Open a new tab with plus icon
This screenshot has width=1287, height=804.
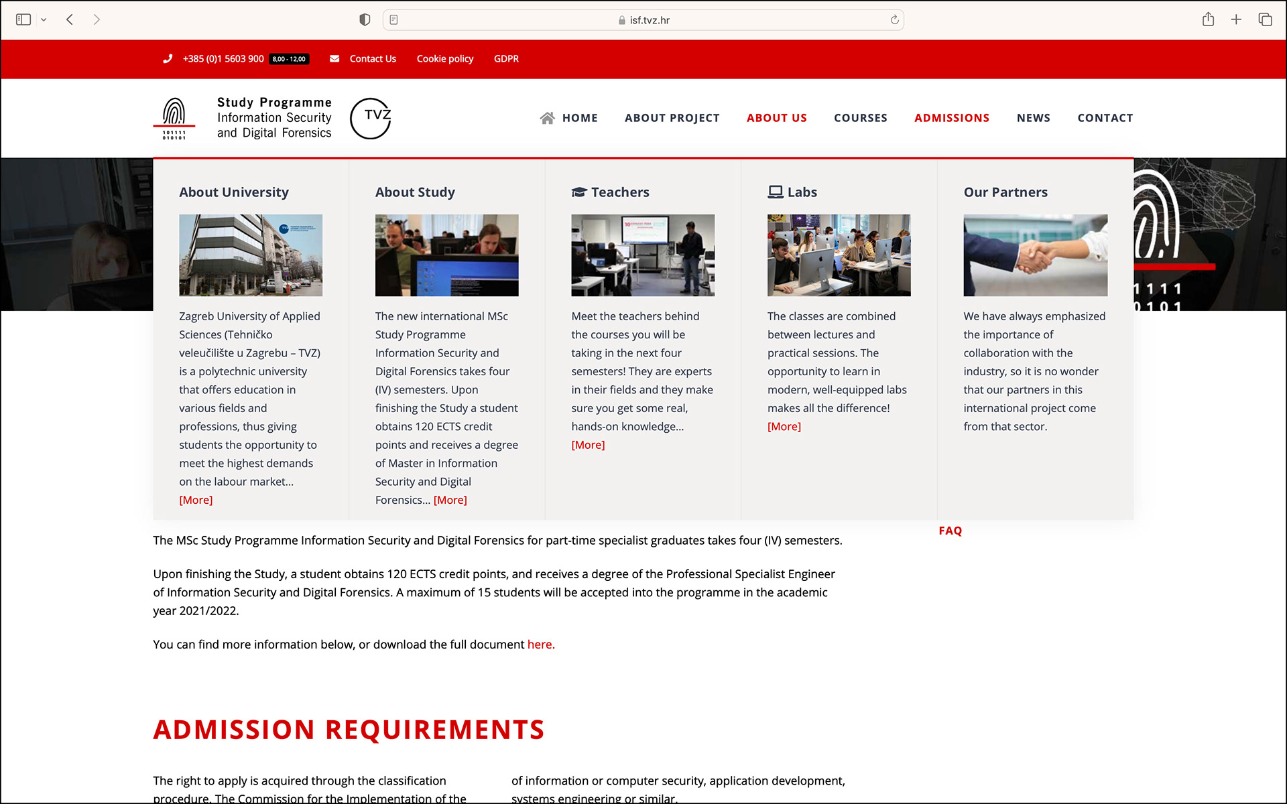click(x=1236, y=19)
